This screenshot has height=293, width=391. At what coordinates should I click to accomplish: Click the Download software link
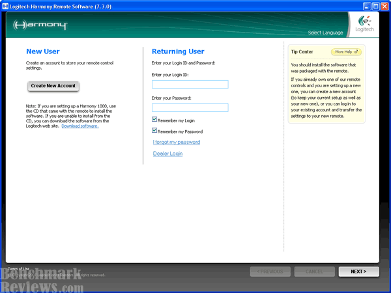(x=80, y=126)
